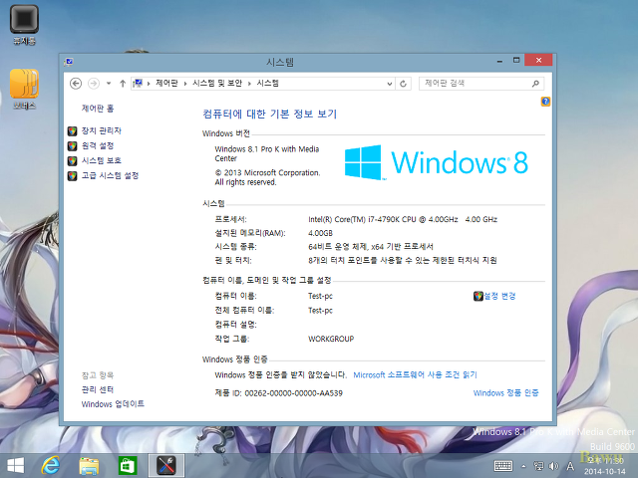Viewport: 638px width, 478px height.
Task: Click the Windows 정품 인증 link at bottom right
Action: 505,393
